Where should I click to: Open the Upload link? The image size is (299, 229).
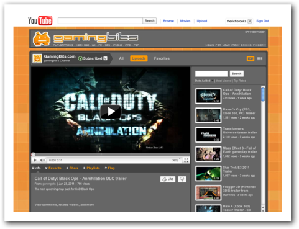click(202, 21)
